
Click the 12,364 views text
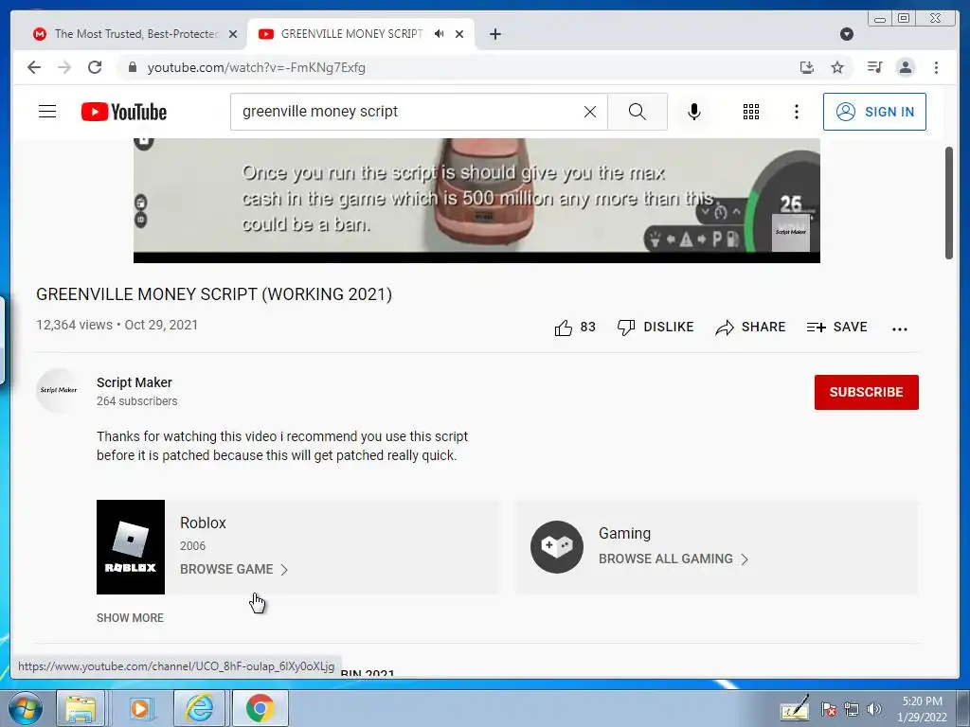tap(74, 326)
